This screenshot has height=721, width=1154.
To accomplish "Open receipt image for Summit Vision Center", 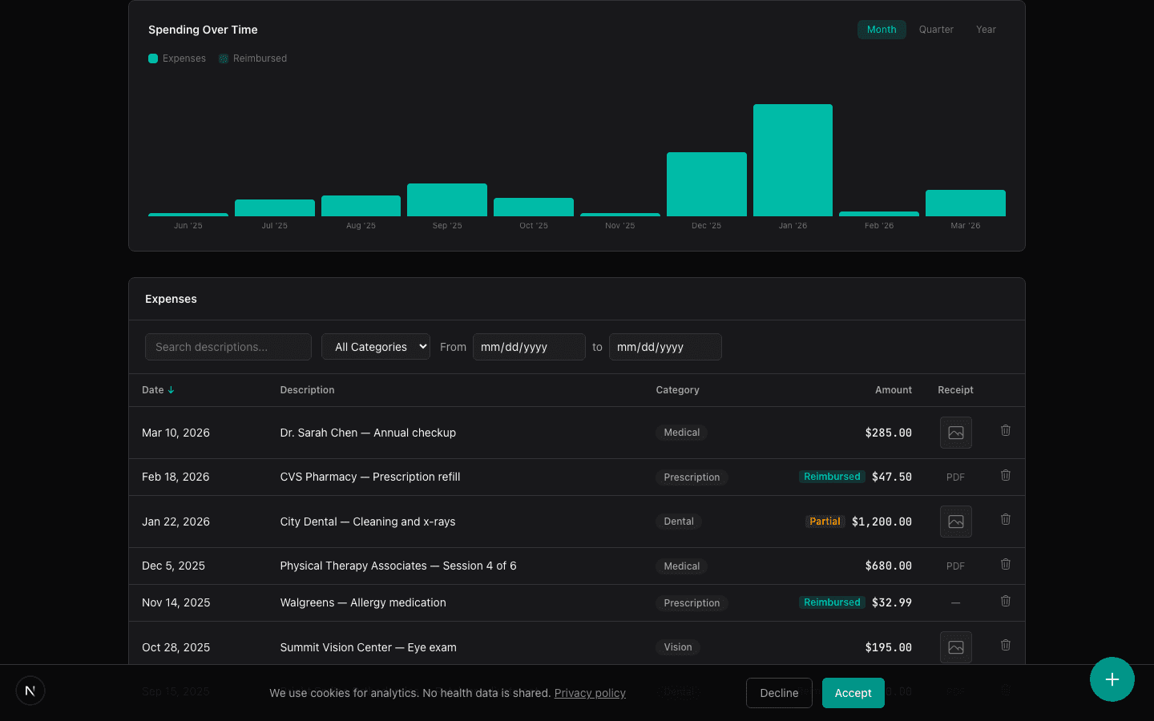I will click(x=956, y=647).
